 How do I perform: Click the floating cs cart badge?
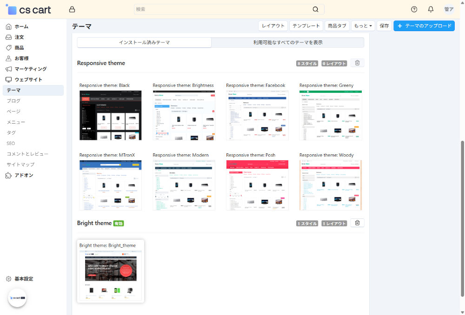click(17, 298)
